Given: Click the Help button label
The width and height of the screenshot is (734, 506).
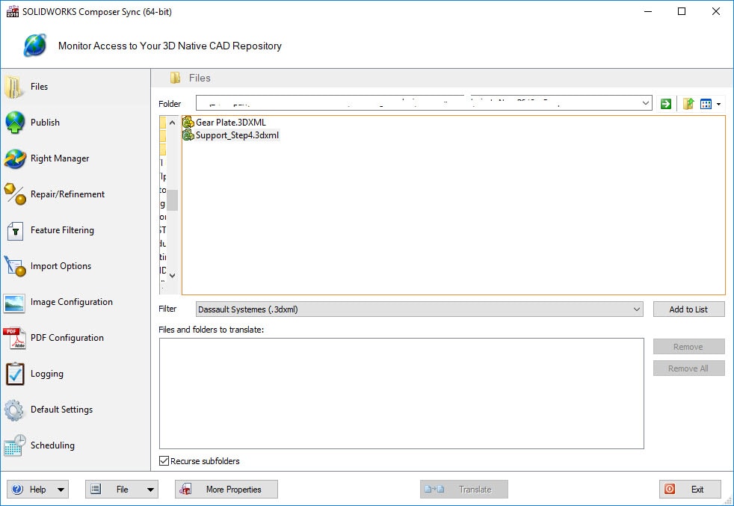Looking at the screenshot, I should 38,490.
